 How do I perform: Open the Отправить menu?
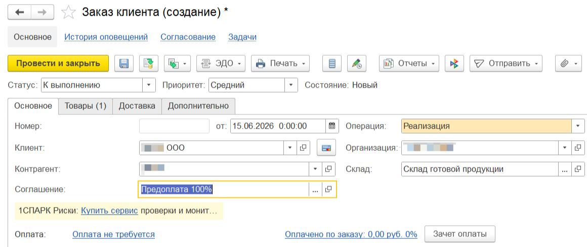pos(506,64)
